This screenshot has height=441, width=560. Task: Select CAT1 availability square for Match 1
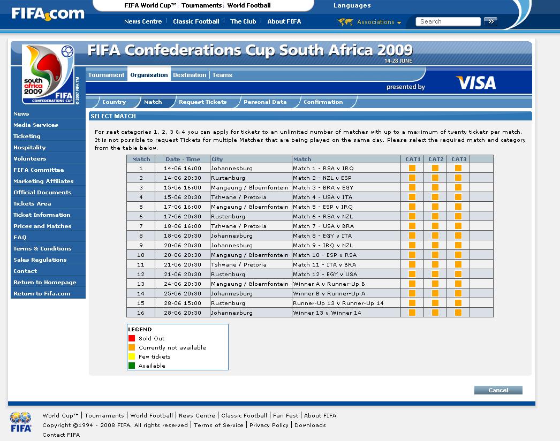coord(412,168)
